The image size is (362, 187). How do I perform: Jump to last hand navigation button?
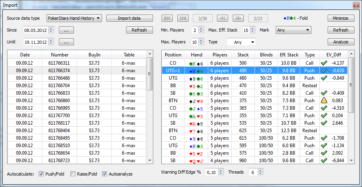[x=183, y=18]
